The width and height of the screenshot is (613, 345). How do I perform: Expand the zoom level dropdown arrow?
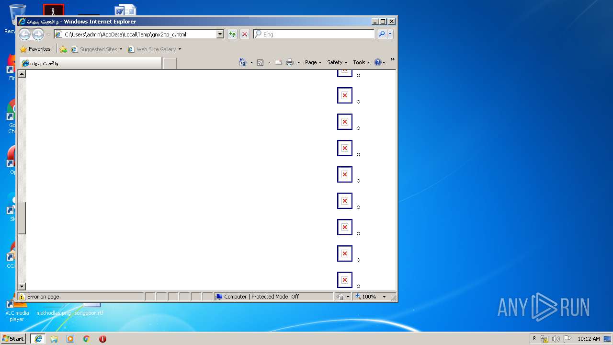384,297
